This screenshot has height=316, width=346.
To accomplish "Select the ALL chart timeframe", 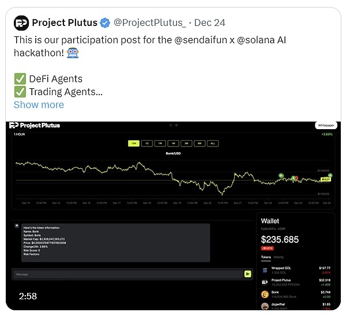I will [x=212, y=143].
